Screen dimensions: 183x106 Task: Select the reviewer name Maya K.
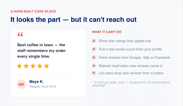[x=36, y=82]
